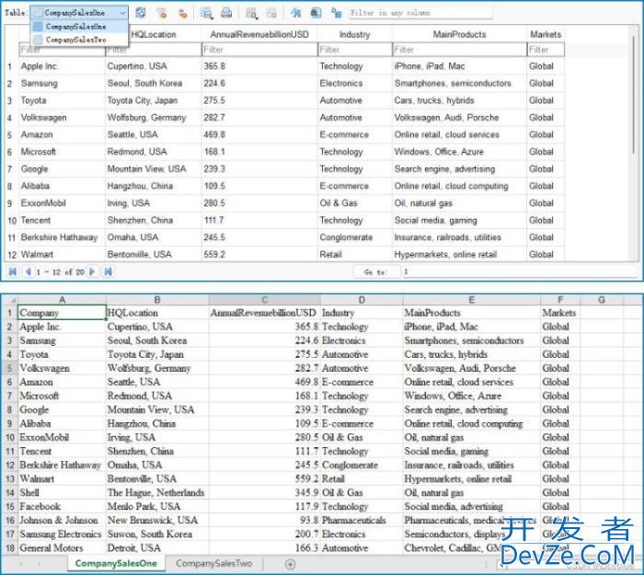Viewport: 644px width, 575px height.
Task: Click the toolbar icon left of the filter box
Action: click(337, 13)
